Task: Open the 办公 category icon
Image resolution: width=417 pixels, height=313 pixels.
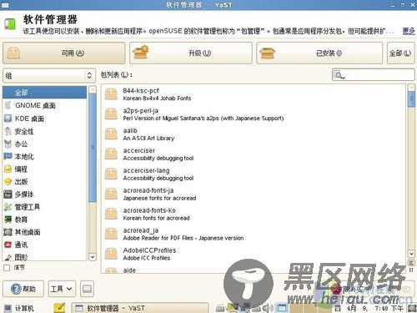Action: [x=8, y=144]
